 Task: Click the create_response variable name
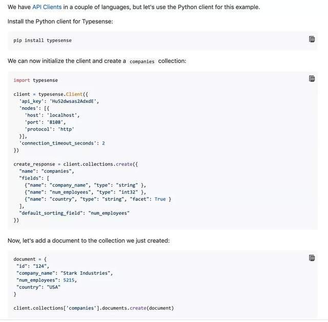tap(34, 164)
